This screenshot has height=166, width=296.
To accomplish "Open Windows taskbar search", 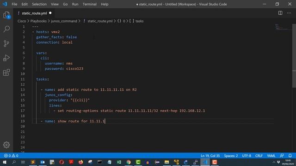I will click(x=13, y=162).
